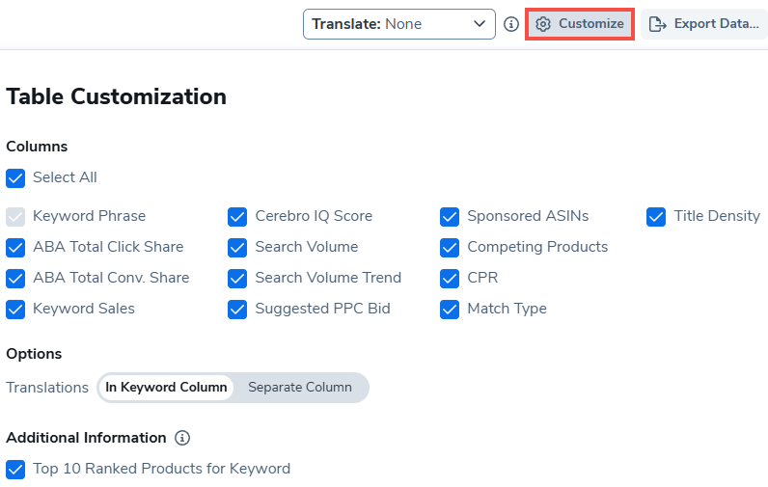The height and width of the screenshot is (487, 768).
Task: Click the info icon next to Additional Information
Action: tap(182, 438)
